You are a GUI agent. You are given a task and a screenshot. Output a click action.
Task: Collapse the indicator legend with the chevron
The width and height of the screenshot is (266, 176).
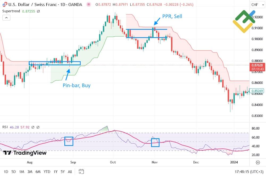point(6,18)
